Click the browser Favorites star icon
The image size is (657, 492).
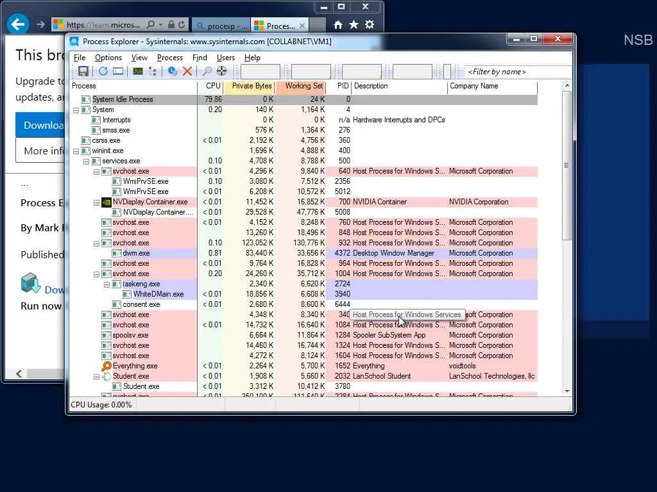(354, 25)
